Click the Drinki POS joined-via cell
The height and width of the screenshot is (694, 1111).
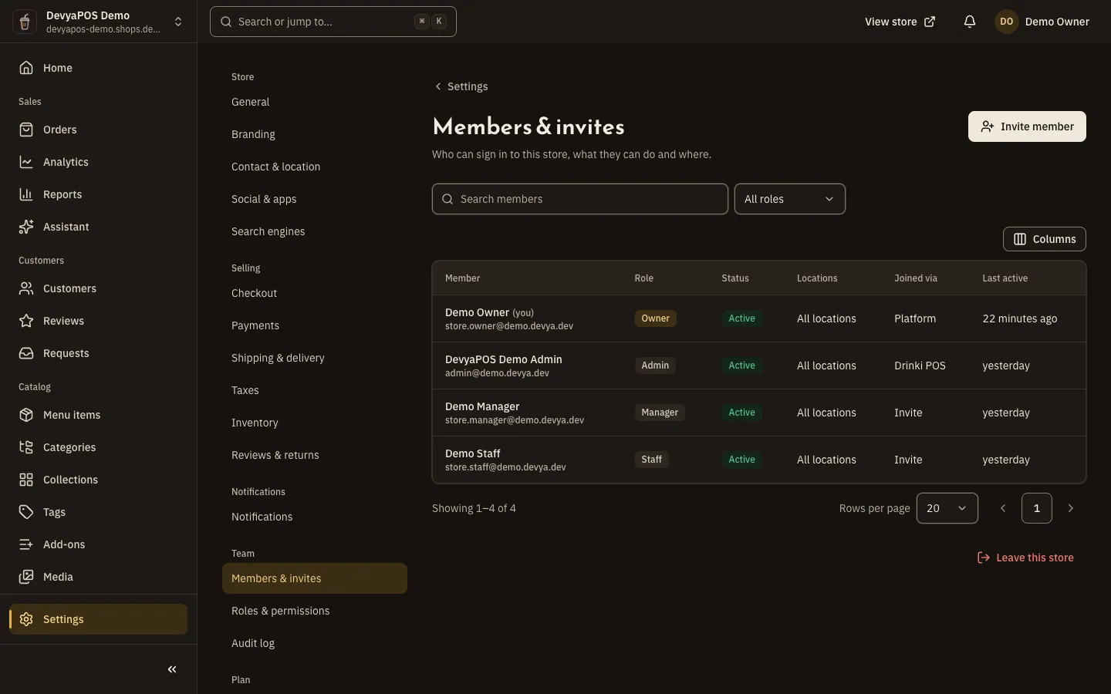[920, 366]
